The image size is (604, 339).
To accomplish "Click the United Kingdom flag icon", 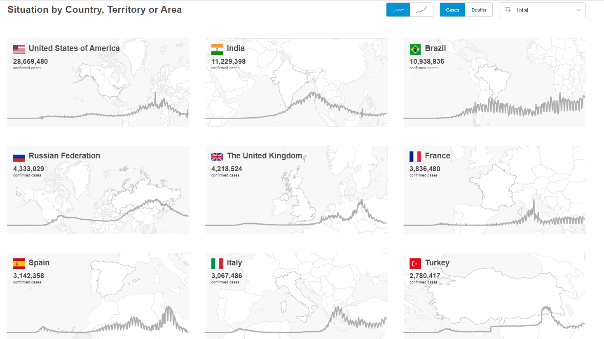I will point(217,156).
